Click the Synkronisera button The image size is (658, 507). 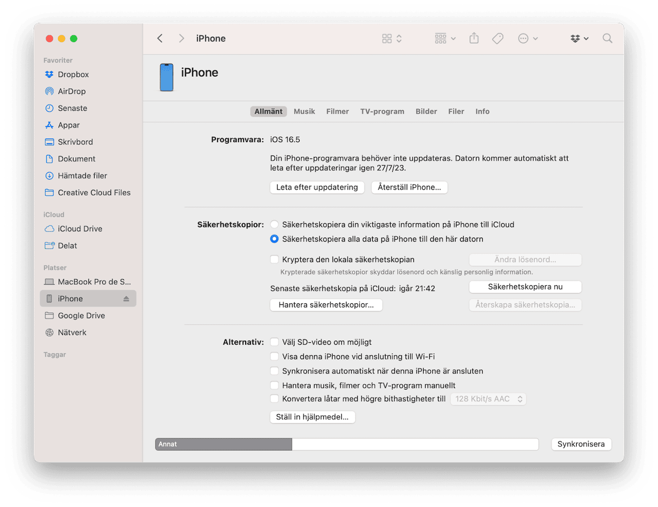(x=581, y=444)
